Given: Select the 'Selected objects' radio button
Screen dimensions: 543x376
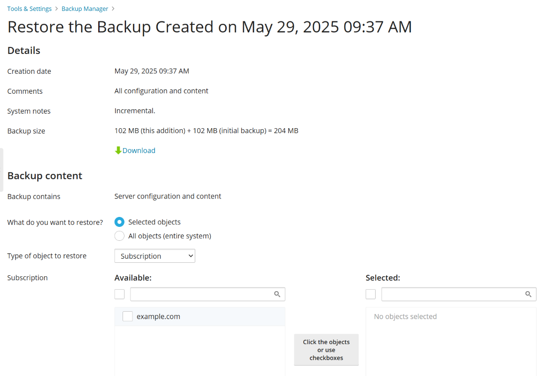Looking at the screenshot, I should click(x=120, y=222).
